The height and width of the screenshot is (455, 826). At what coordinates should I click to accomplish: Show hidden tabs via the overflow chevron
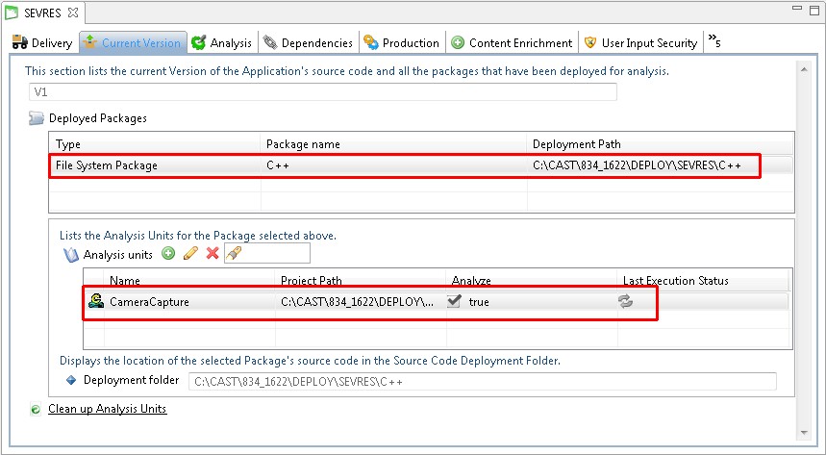point(713,41)
